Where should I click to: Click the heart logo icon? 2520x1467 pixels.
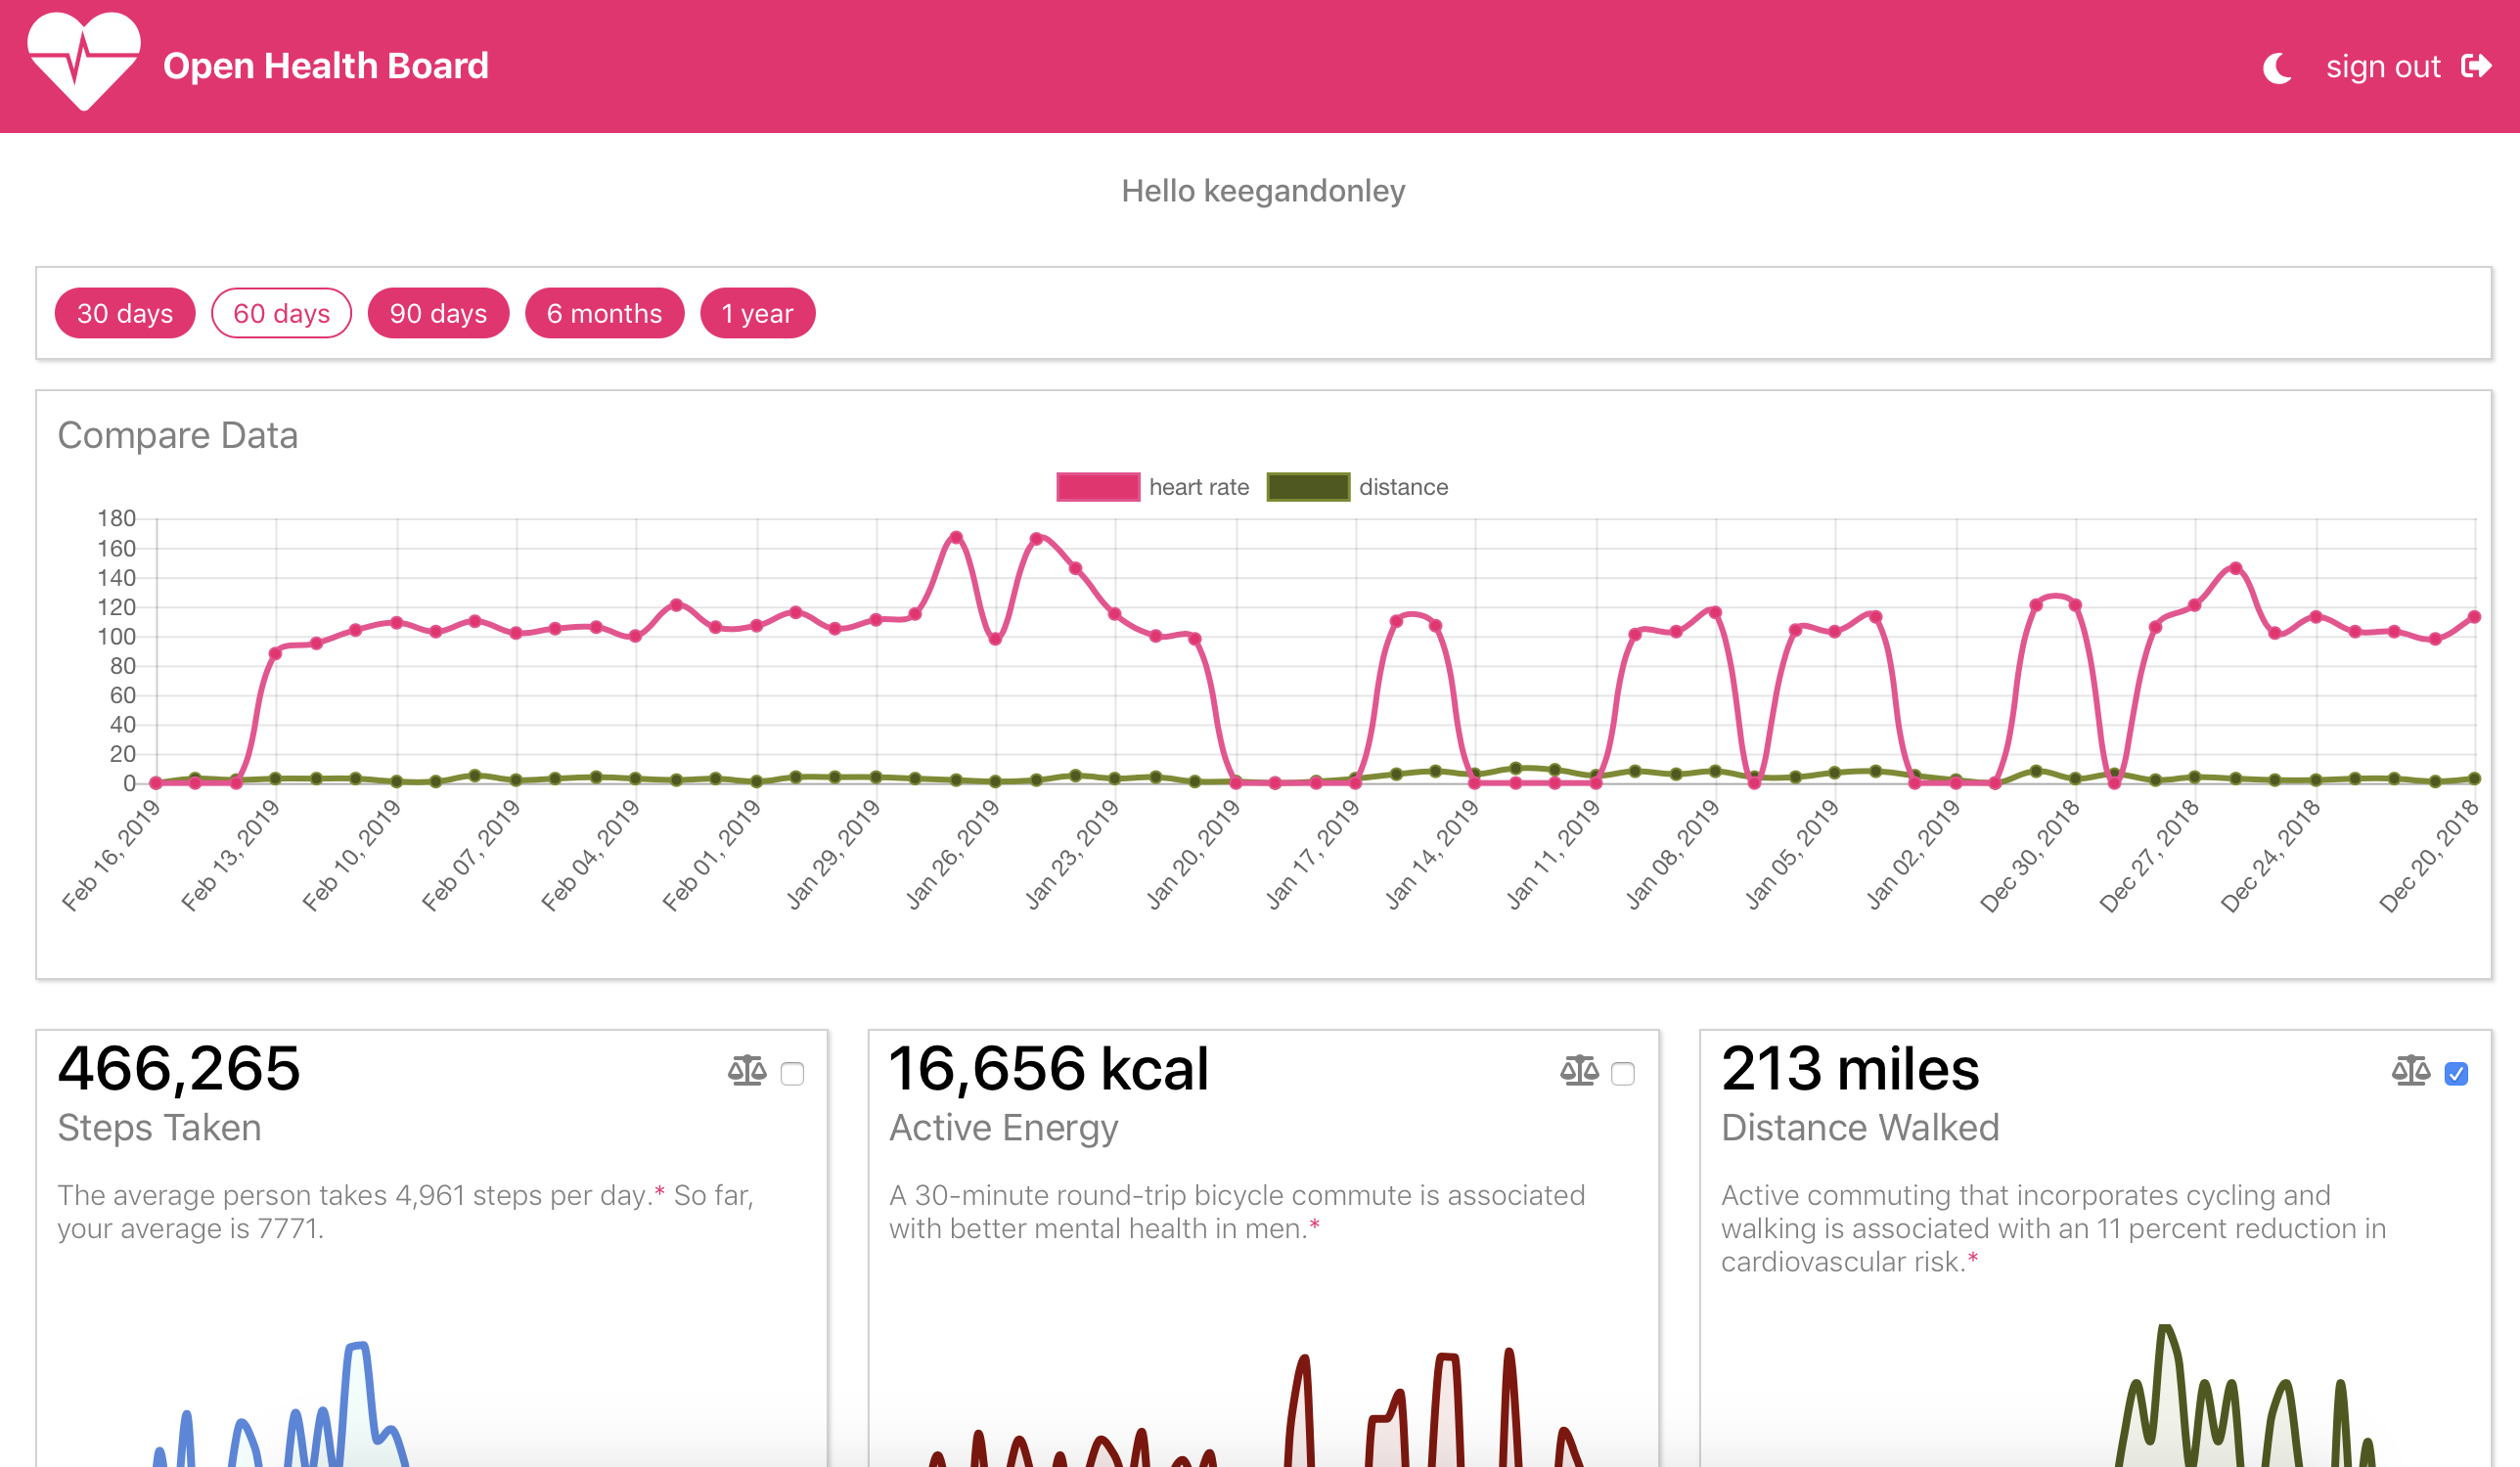(84, 62)
